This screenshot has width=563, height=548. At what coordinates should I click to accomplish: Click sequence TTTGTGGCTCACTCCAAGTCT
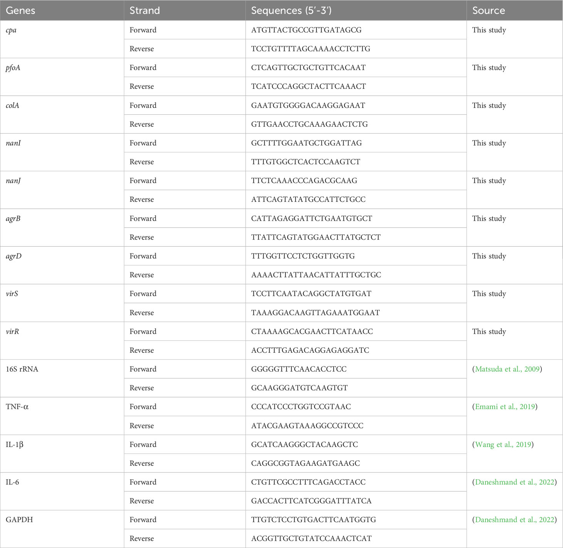305,162
